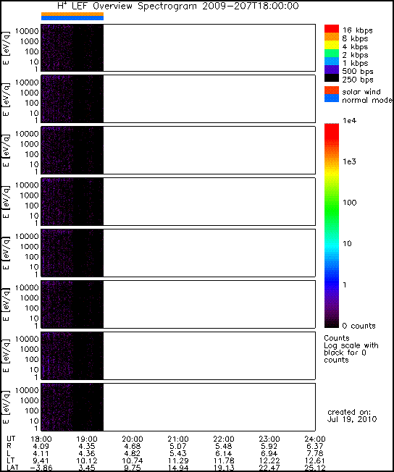Click the R value "4.09"
The image size is (394, 472).
pos(41,447)
